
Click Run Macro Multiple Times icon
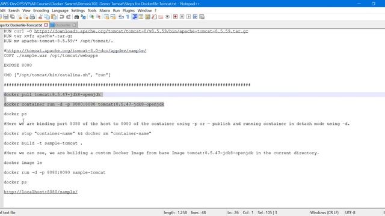[x=195, y=17]
